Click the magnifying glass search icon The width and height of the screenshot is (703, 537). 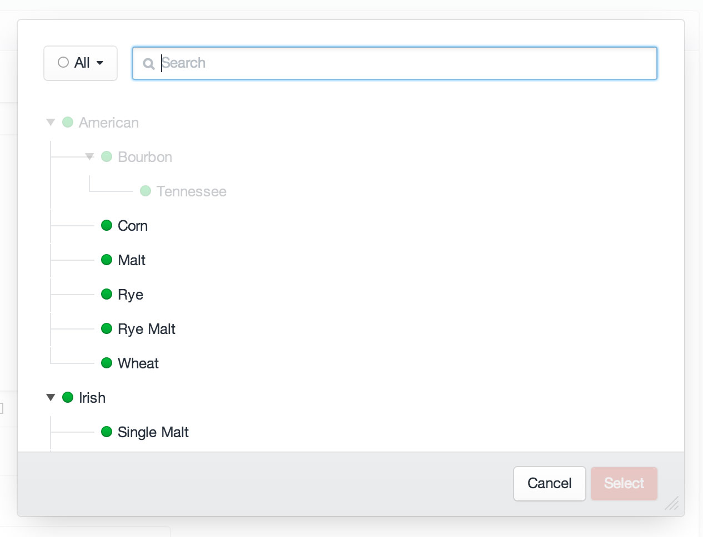(148, 64)
